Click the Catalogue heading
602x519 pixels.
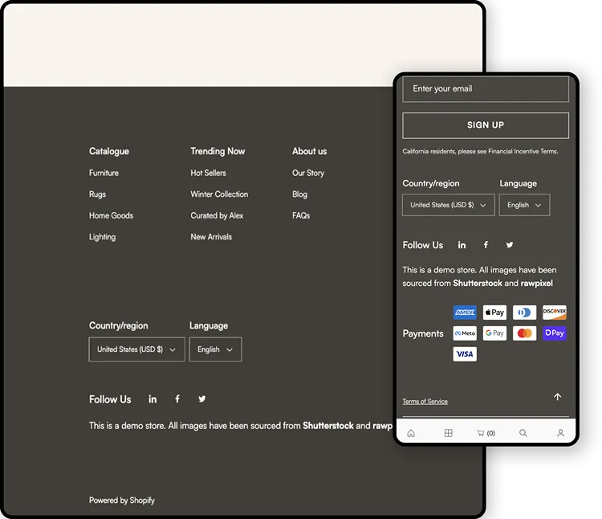tap(109, 151)
